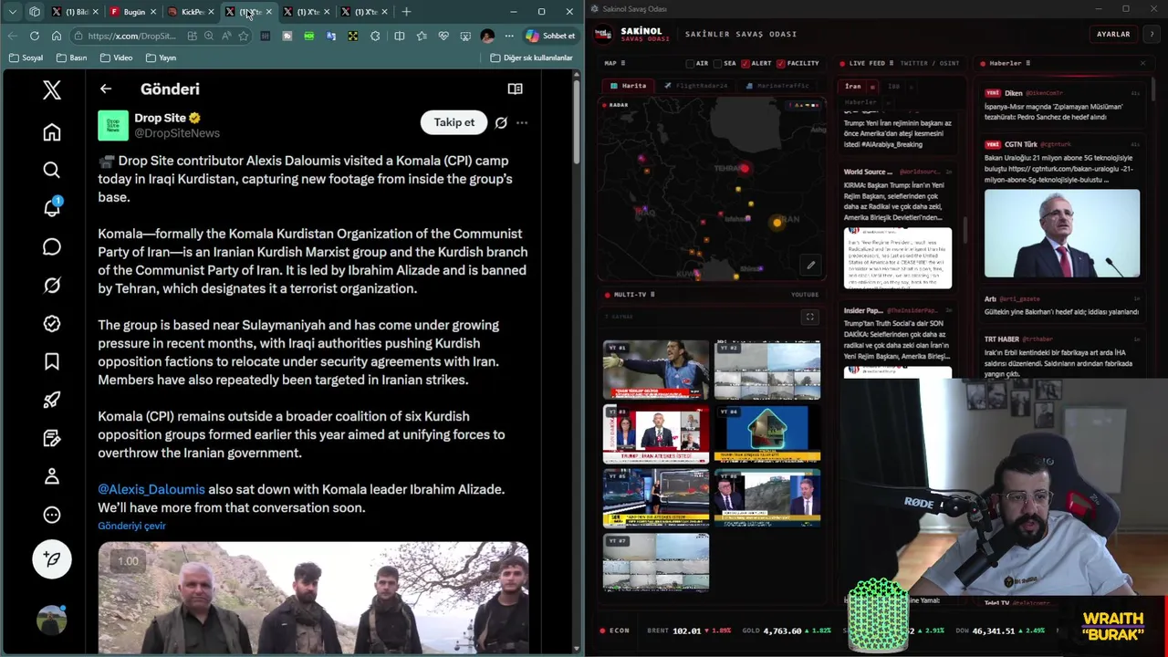Open a new browser tab
The width and height of the screenshot is (1168, 657).
(x=406, y=12)
